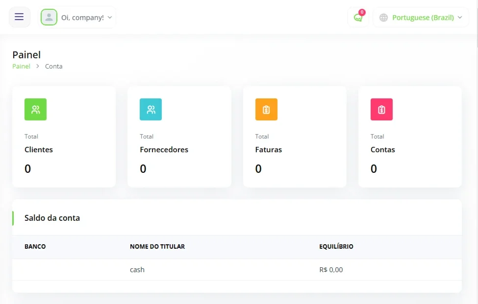The width and height of the screenshot is (478, 304).
Task: Click the chevron beside Portuguese (Brazil)
Action: pyautogui.click(x=460, y=17)
